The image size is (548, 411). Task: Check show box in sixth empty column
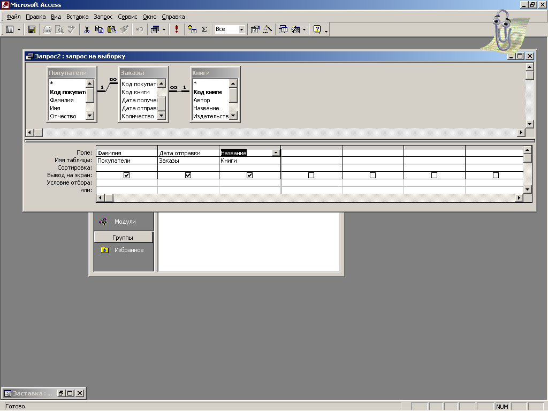pyautogui.click(x=434, y=175)
